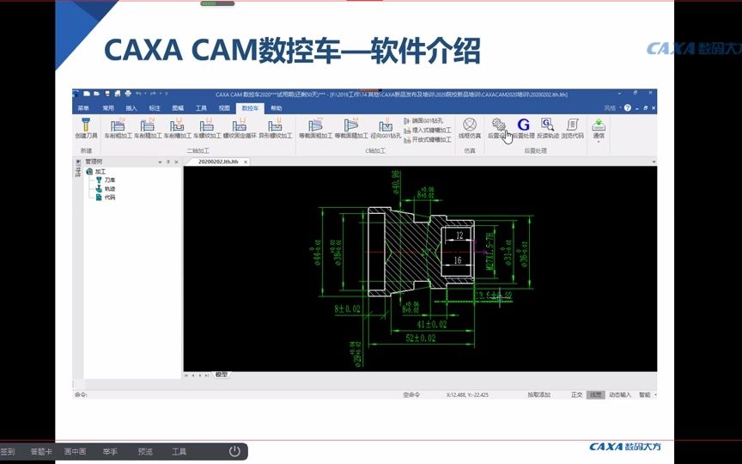The width and height of the screenshot is (742, 464).
Task: Switch to the 视图 ribbon tab
Action: 224,108
